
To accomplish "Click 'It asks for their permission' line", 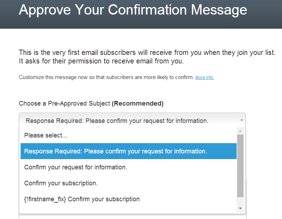I will coord(101,61).
